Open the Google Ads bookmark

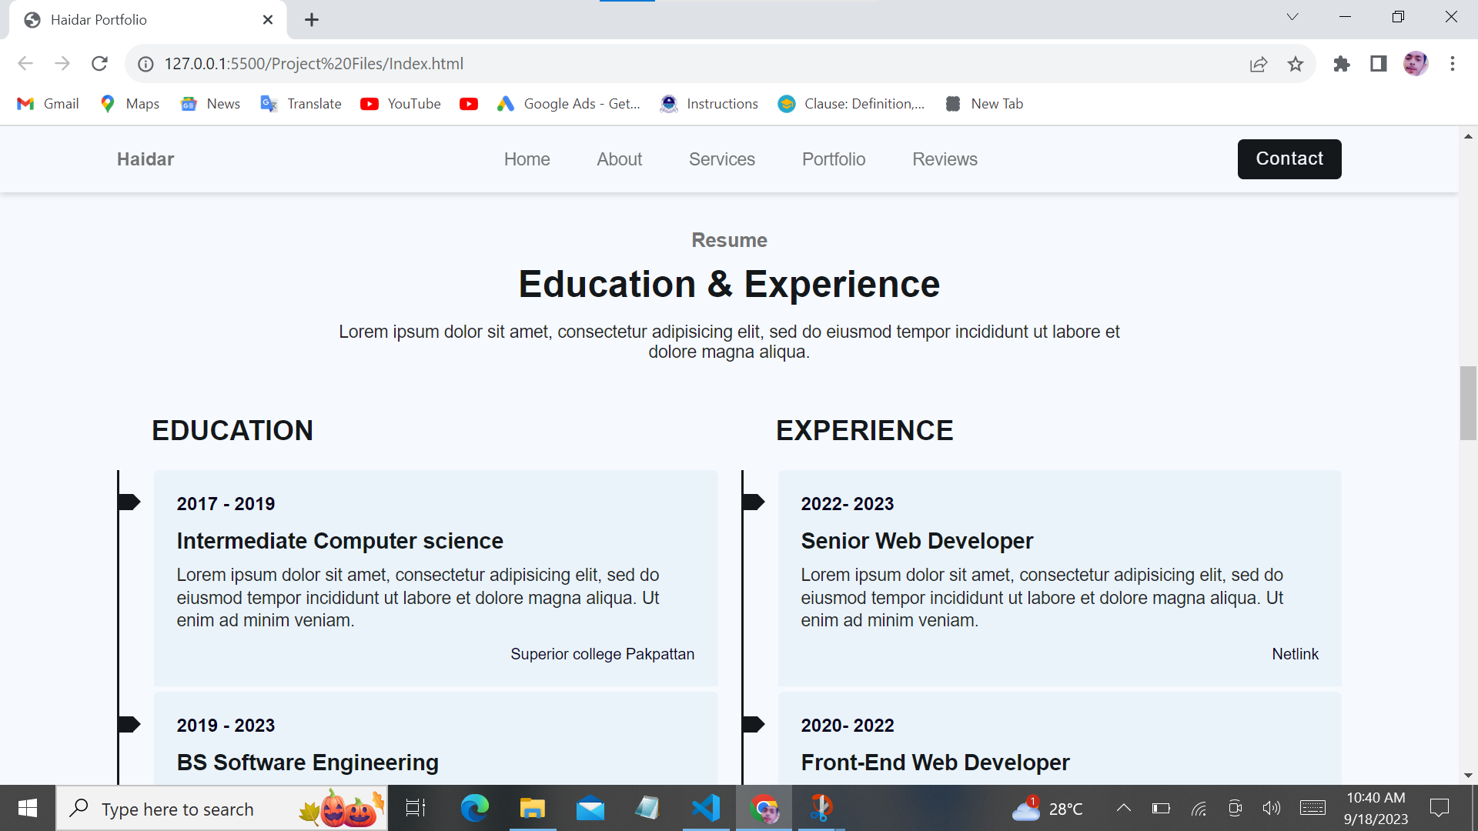coord(569,104)
